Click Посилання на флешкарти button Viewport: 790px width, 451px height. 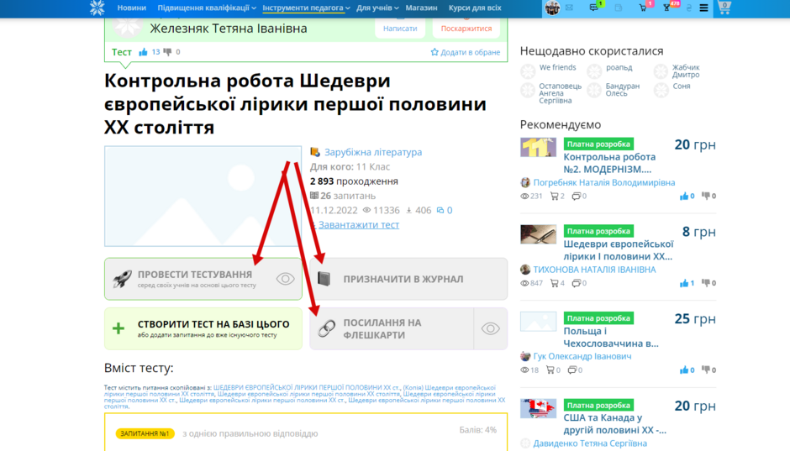tap(392, 328)
